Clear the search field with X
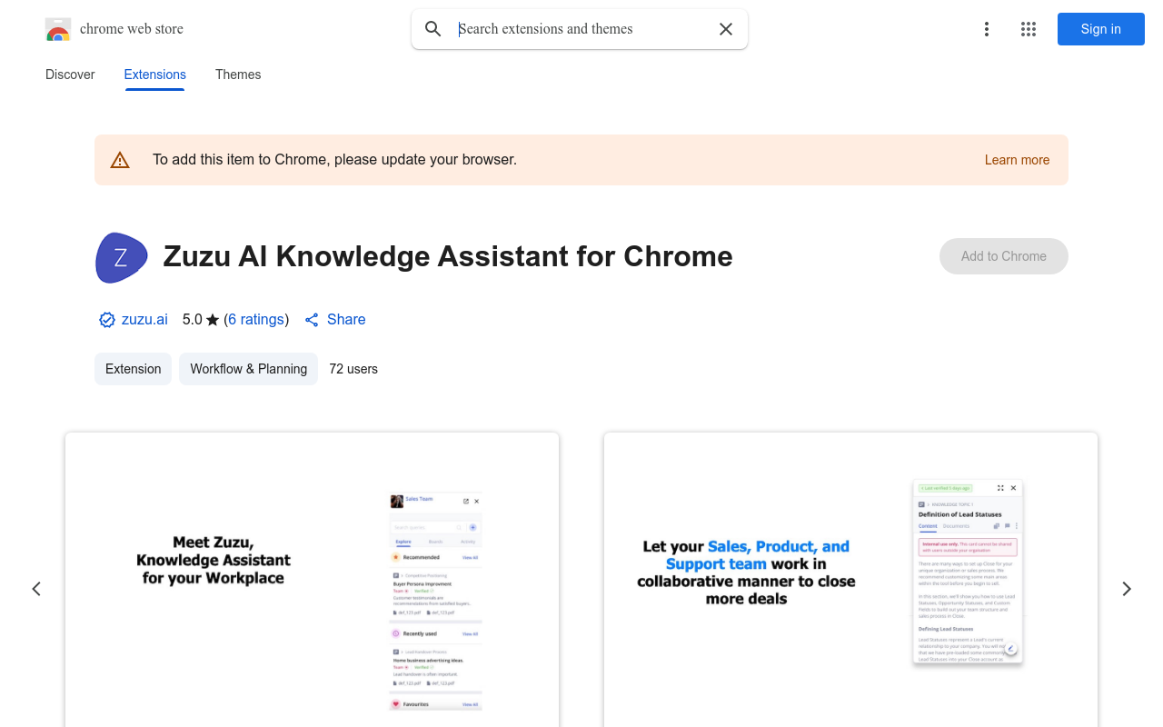 [726, 29]
